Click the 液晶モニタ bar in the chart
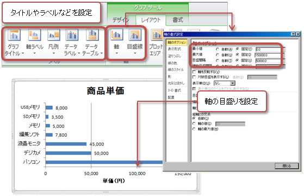Image resolution: width=304 pixels, height=196 pixels. (x=66, y=144)
